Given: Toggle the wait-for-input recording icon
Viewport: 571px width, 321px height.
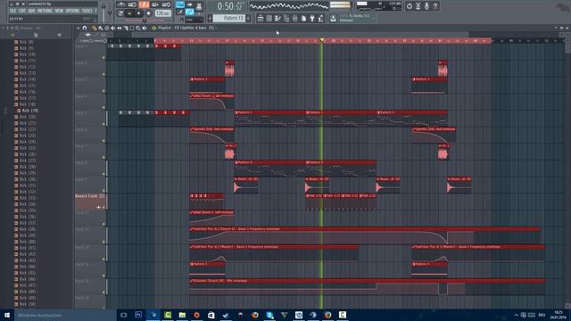Looking at the screenshot, I should click(132, 4).
